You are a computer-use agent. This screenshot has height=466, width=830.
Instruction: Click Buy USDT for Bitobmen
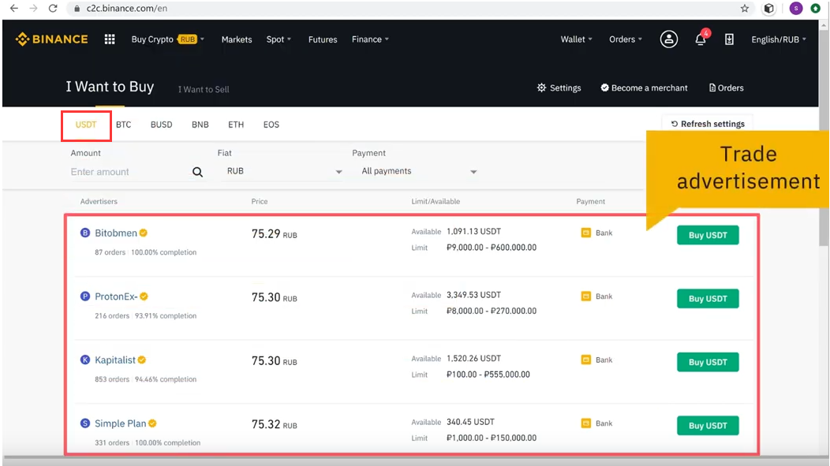[708, 235]
